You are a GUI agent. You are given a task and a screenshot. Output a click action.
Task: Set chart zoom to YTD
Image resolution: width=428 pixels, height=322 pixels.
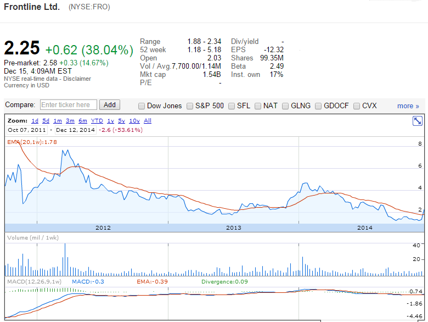coord(97,121)
